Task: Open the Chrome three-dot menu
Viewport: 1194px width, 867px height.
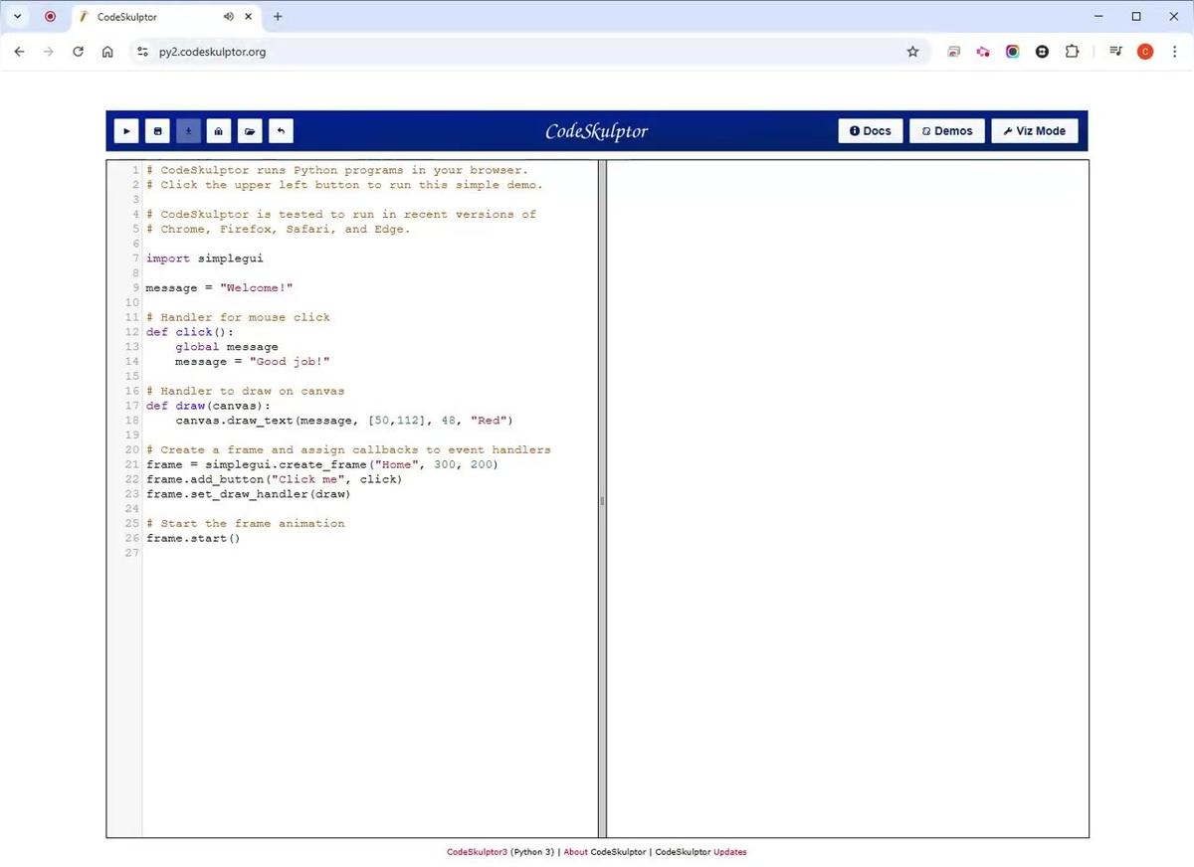Action: 1174,52
